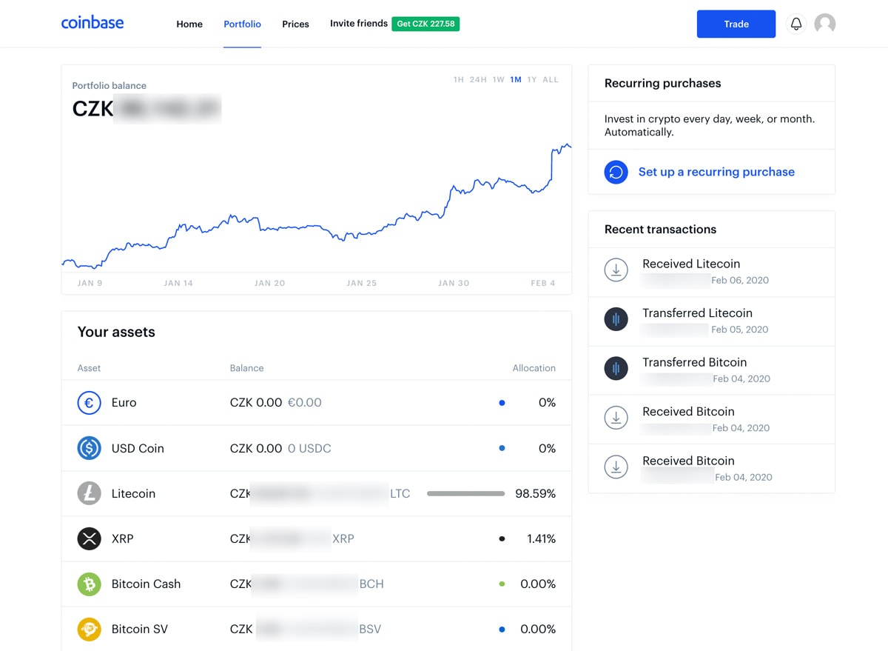The height and width of the screenshot is (651, 888).
Task: Select the Bitcoin Cash asset name
Action: point(146,584)
